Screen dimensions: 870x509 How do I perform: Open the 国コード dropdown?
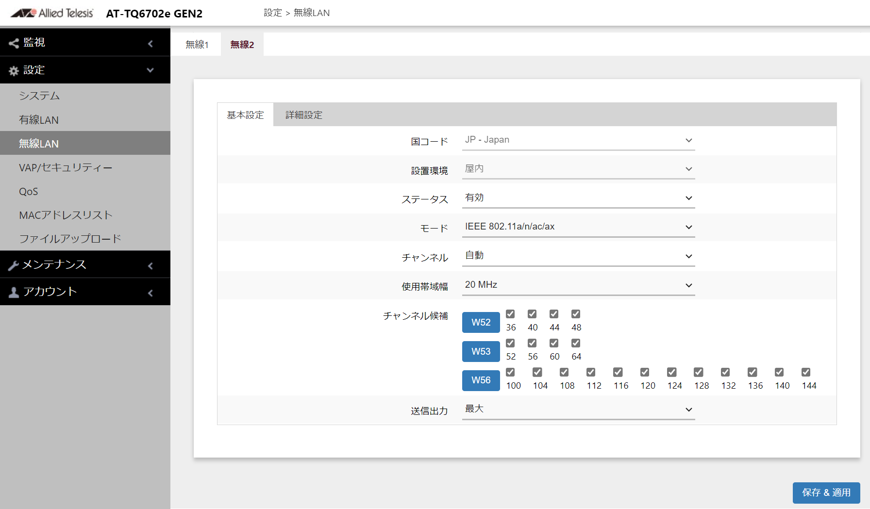point(578,140)
